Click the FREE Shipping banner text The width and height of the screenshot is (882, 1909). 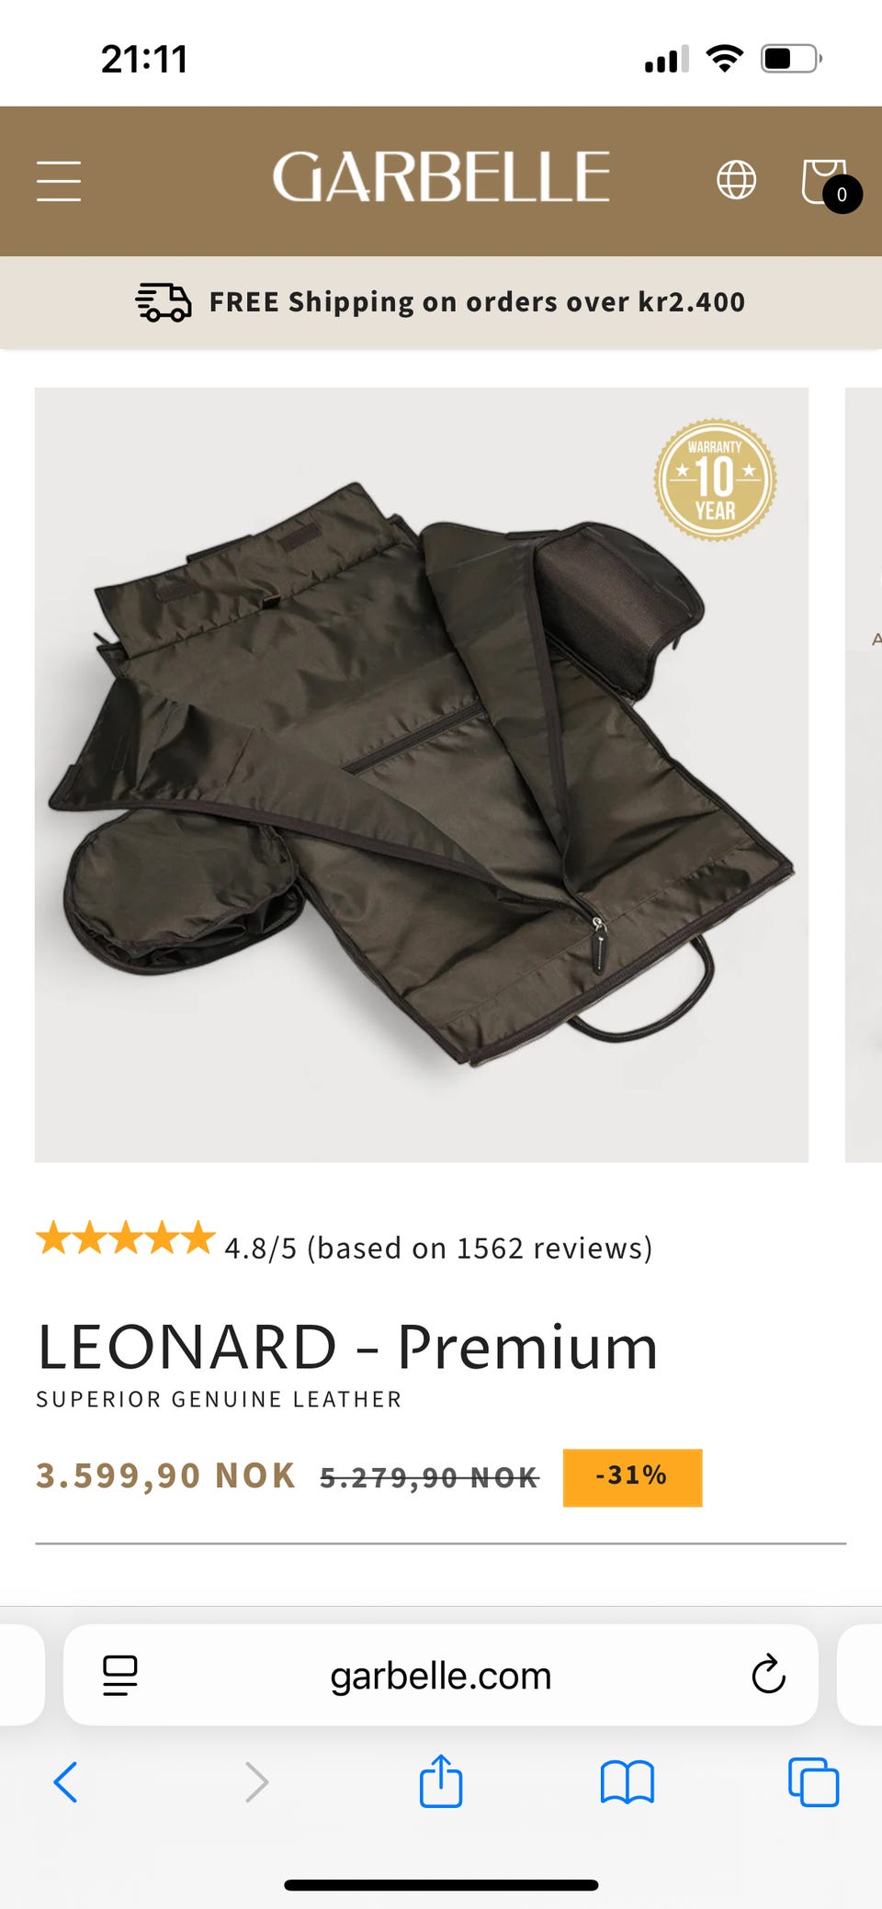(x=477, y=302)
